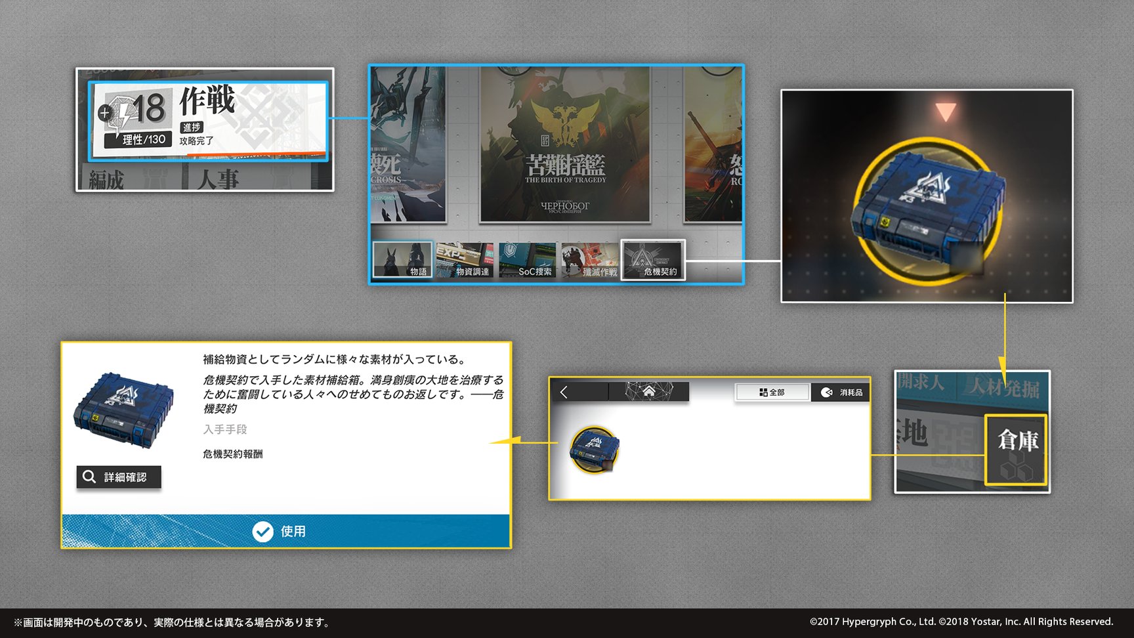Click the 危機契約報酬 acquisition entry
This screenshot has width=1134, height=638.
point(233,454)
